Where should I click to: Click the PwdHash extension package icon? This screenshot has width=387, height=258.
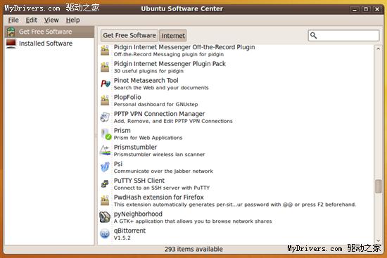click(x=105, y=200)
